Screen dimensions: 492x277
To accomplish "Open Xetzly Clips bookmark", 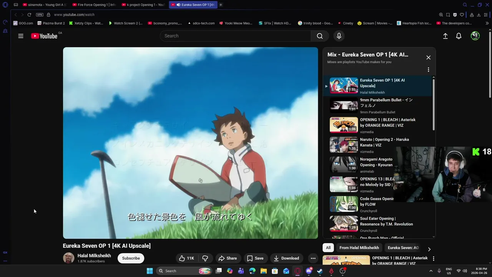I will (x=86, y=23).
